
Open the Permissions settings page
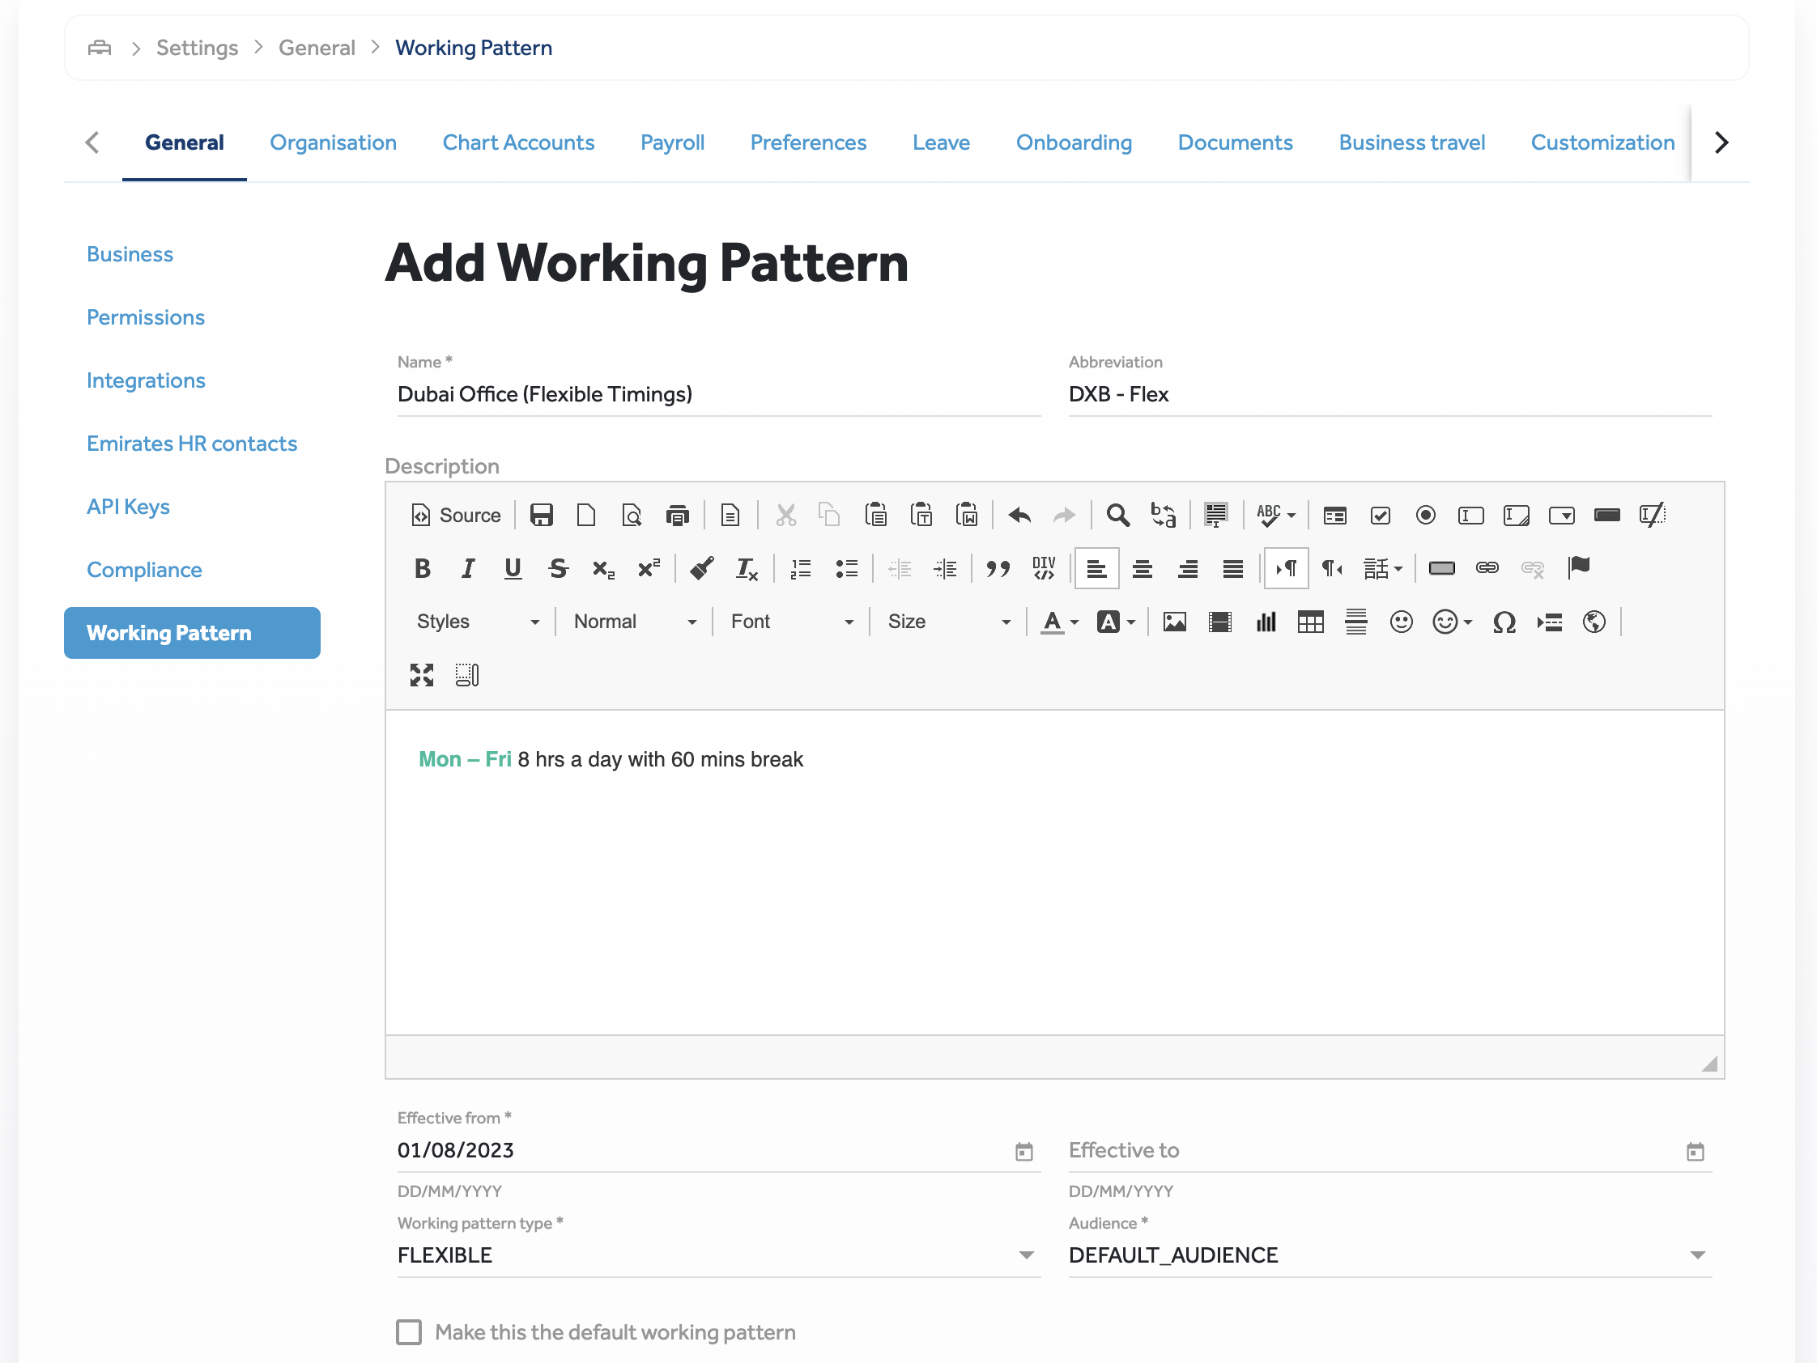(x=146, y=317)
